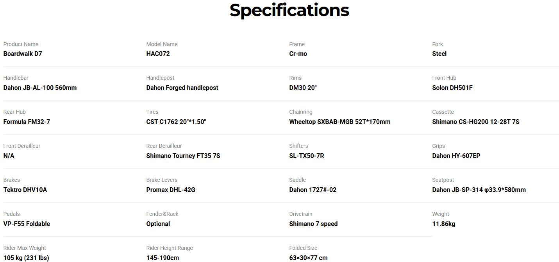Select the frame value Cr-mo
Viewport: 559px width, 262px height.
[x=298, y=54]
